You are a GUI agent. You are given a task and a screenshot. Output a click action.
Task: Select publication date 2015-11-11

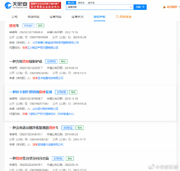[x=79, y=139]
